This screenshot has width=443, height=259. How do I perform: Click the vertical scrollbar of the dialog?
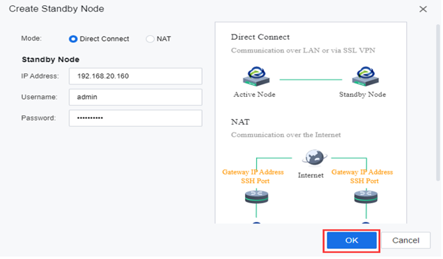(x=438, y=103)
